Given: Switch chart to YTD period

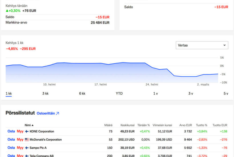Looking at the screenshot, I should click(x=119, y=94).
